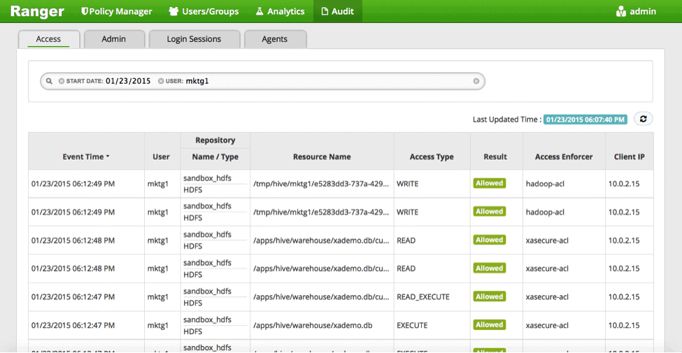Click the admin user icon in top bar
Screen dimensions: 682x353
click(620, 11)
